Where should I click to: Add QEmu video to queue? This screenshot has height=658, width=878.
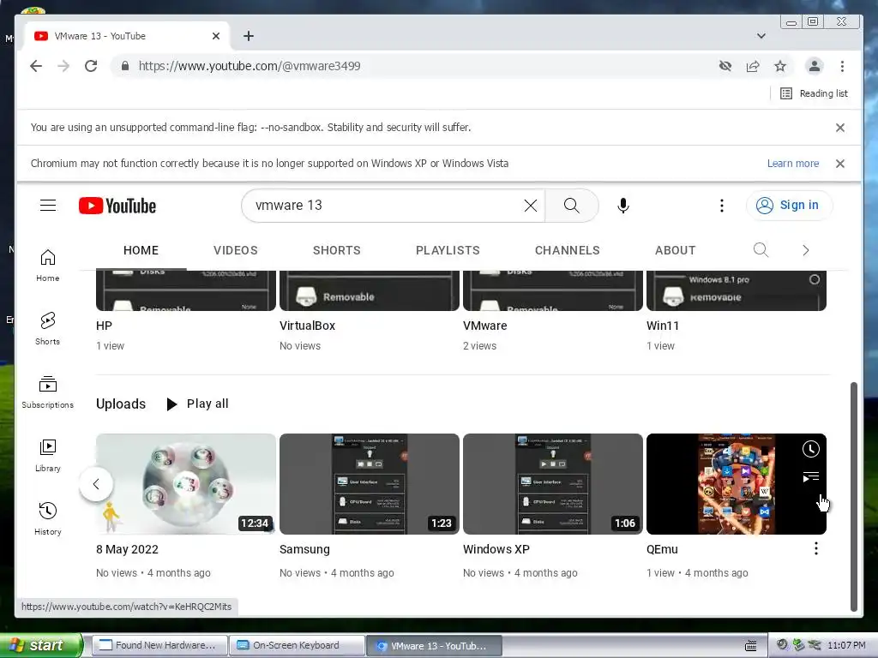[811, 476]
